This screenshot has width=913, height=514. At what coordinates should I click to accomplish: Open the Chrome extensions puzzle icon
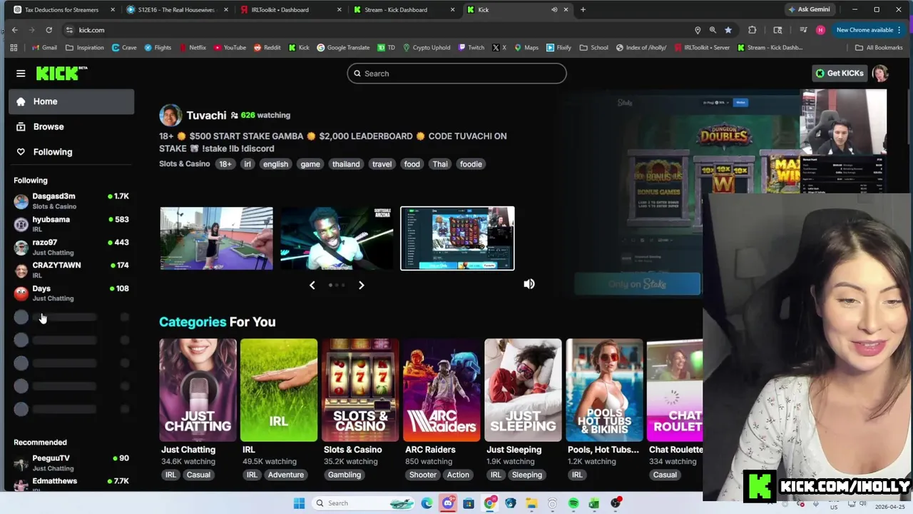752,30
